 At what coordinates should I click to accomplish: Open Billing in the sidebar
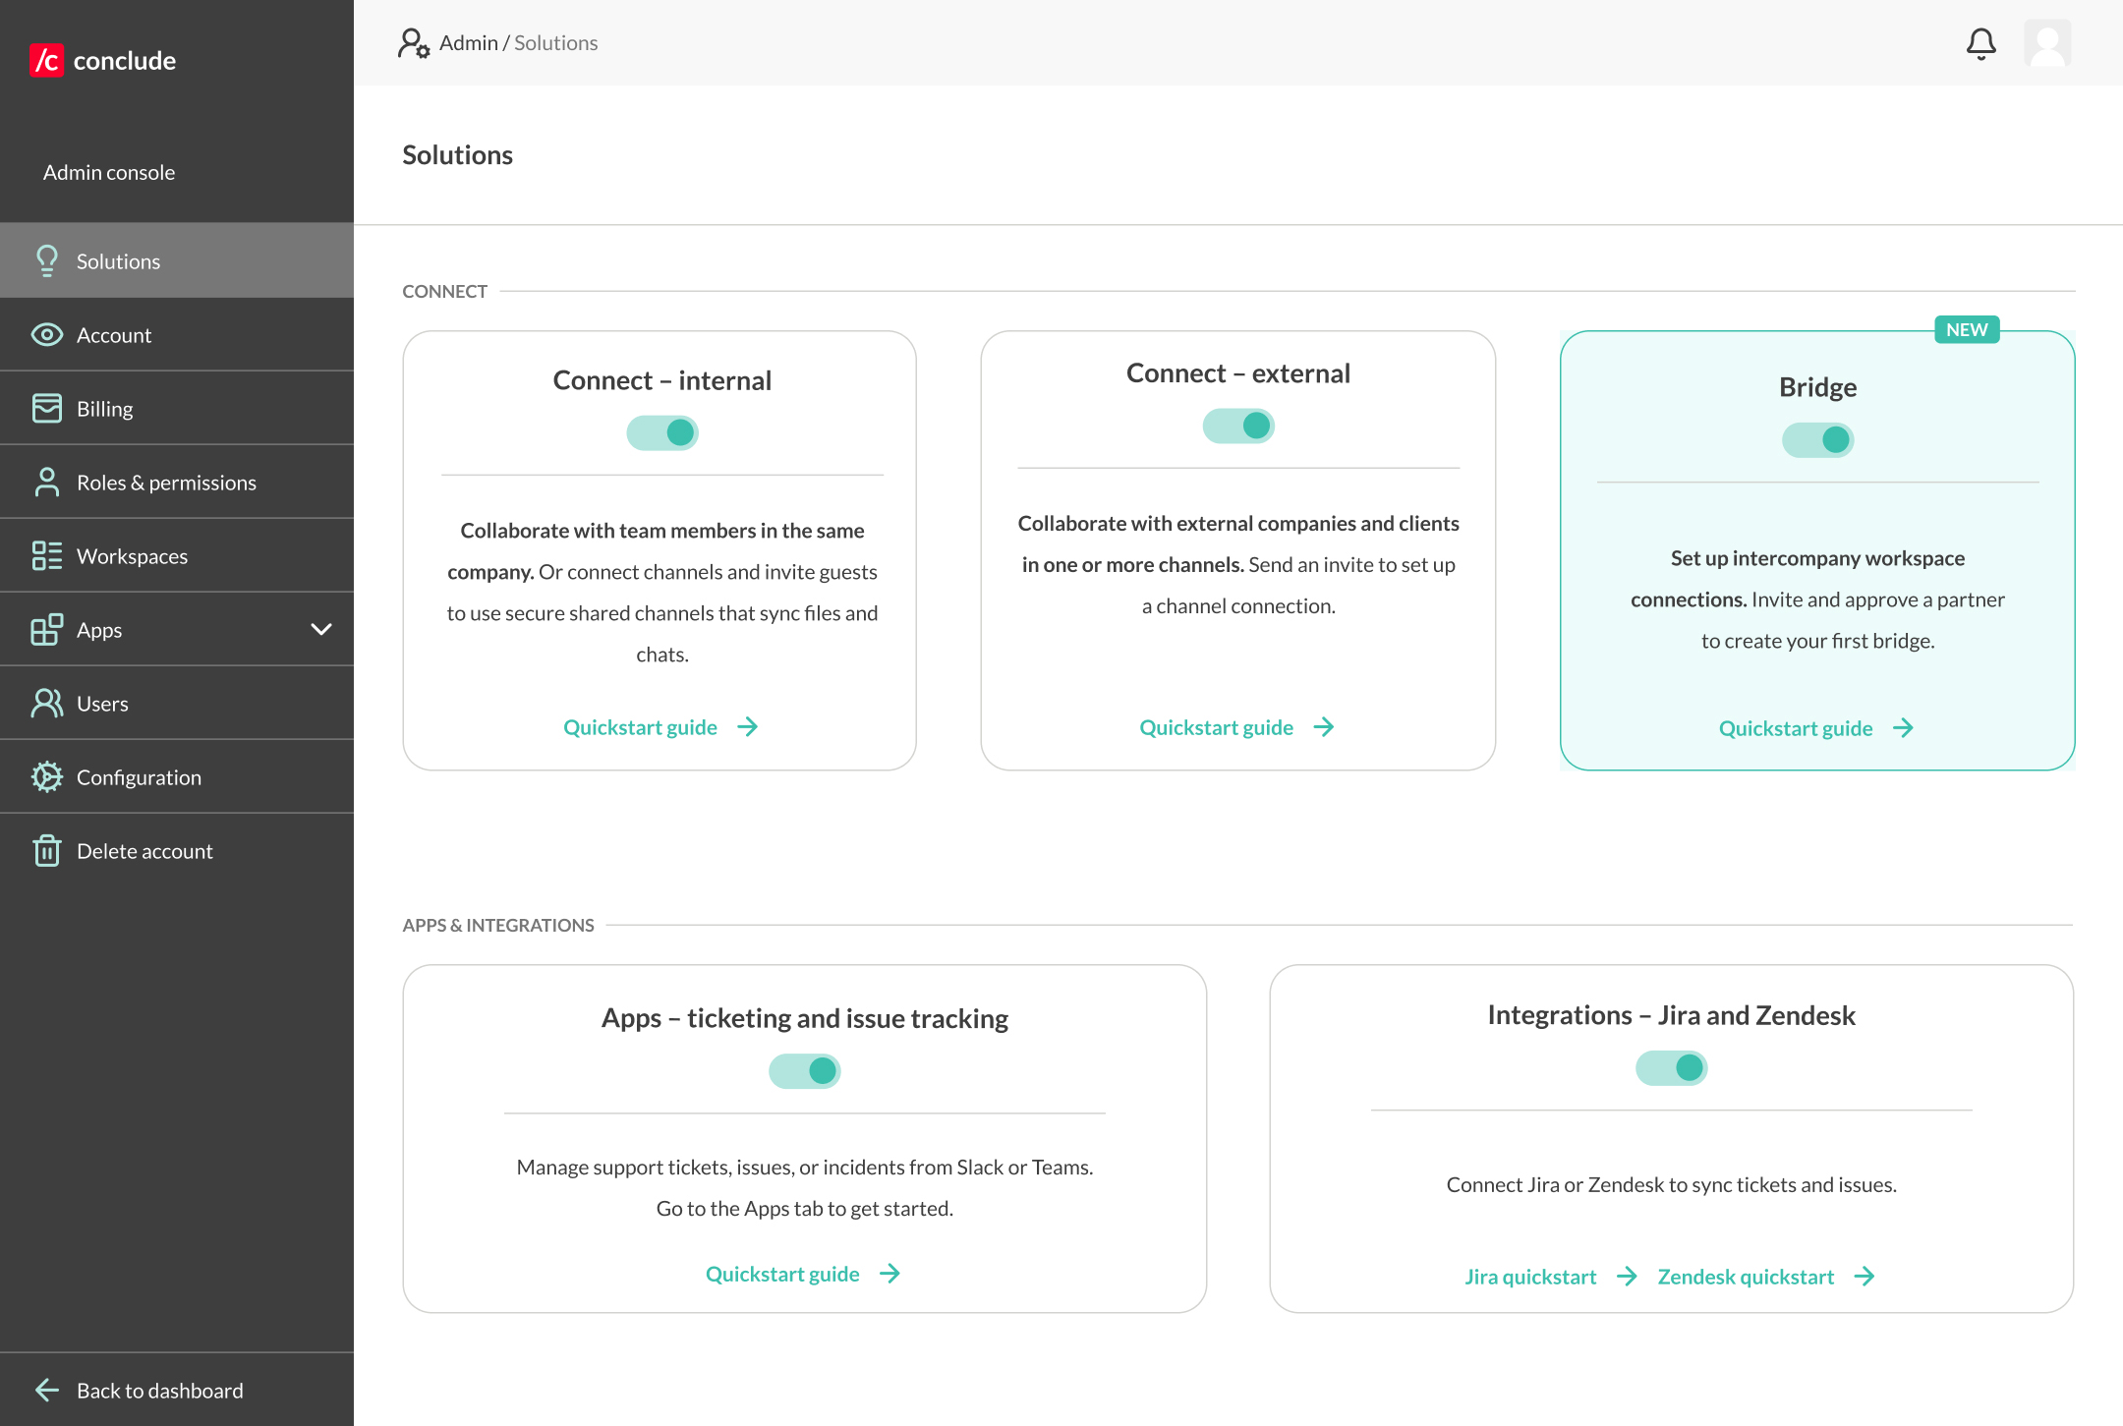pos(177,408)
